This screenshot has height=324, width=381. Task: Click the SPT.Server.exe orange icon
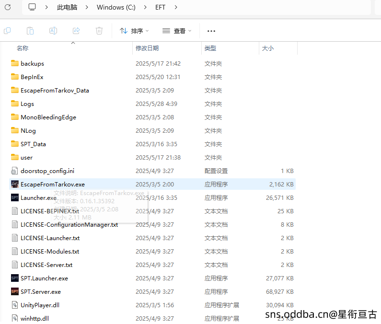tap(15, 291)
